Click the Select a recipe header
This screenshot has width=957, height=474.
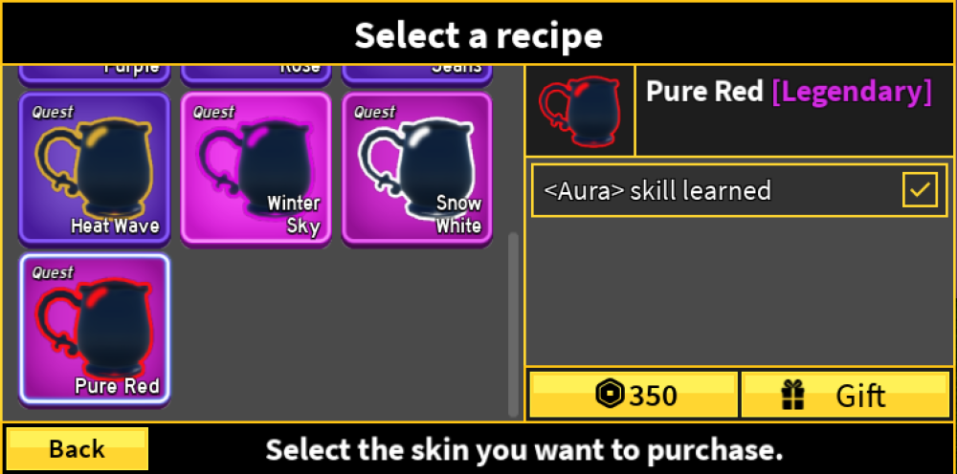point(478,34)
